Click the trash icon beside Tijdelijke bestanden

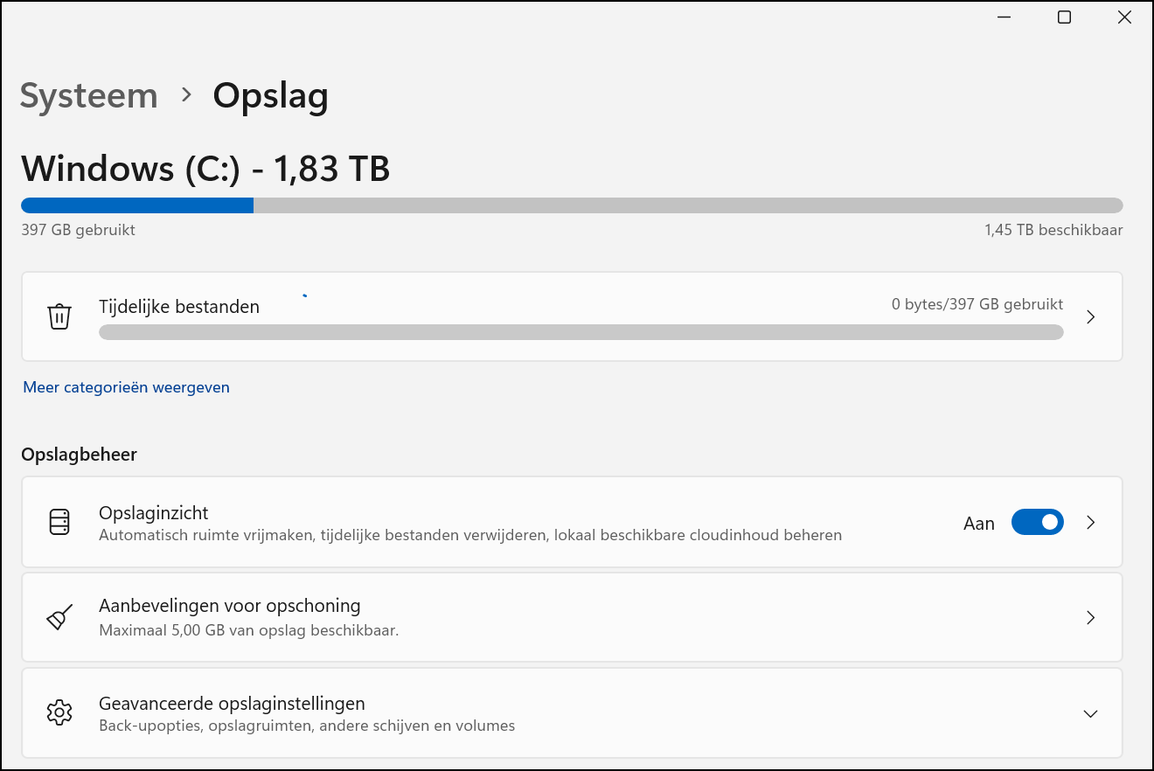click(x=59, y=316)
